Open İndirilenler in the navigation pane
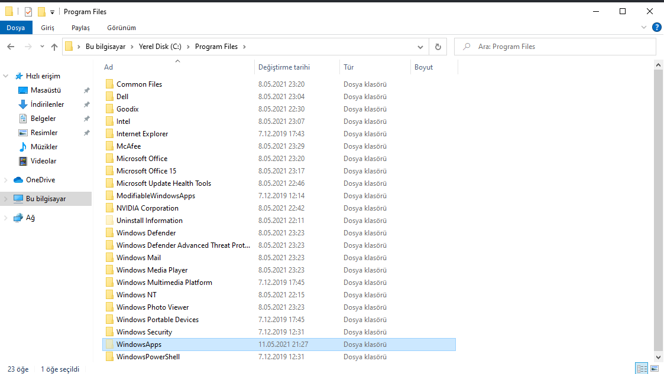The width and height of the screenshot is (664, 374). [47, 104]
